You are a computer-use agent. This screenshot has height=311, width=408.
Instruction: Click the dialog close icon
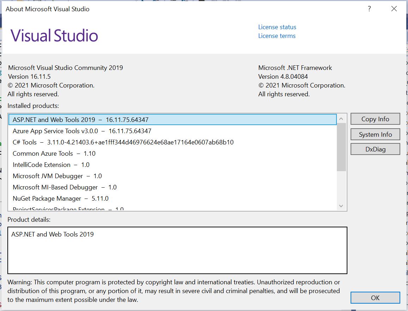pos(394,9)
